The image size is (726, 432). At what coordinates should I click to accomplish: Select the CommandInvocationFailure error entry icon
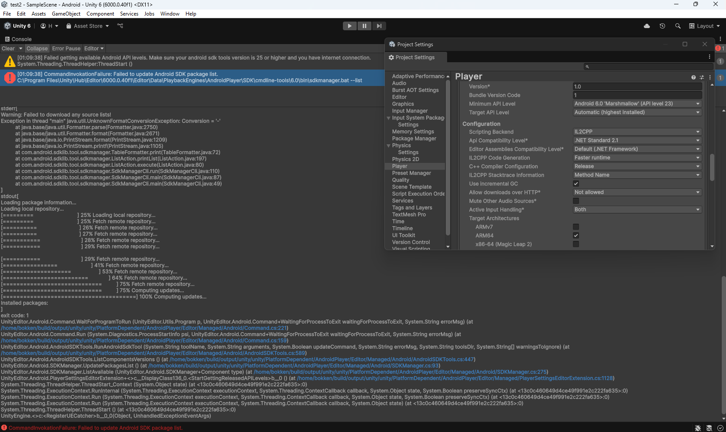(10, 78)
